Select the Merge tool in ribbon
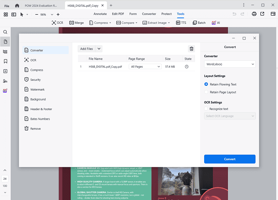Screen dimensions: 278x200 pyautogui.click(x=77, y=23)
